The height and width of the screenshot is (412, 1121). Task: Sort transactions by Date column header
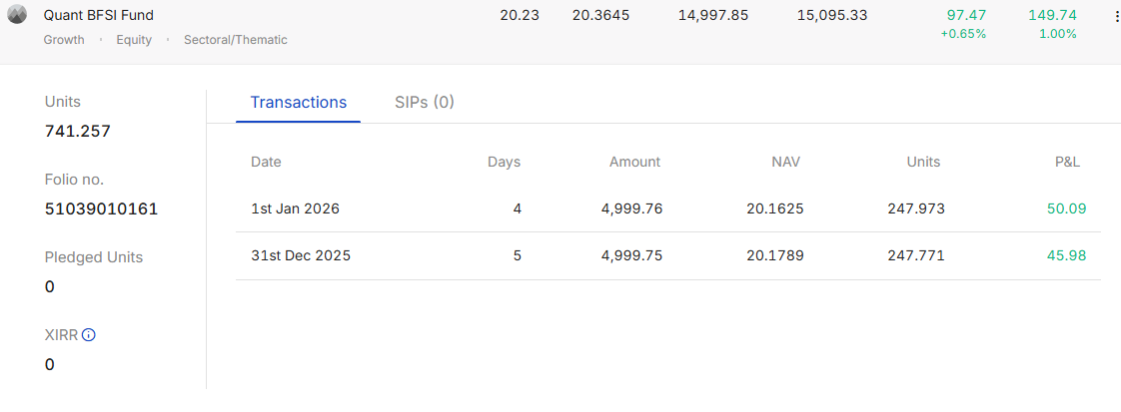[266, 162]
